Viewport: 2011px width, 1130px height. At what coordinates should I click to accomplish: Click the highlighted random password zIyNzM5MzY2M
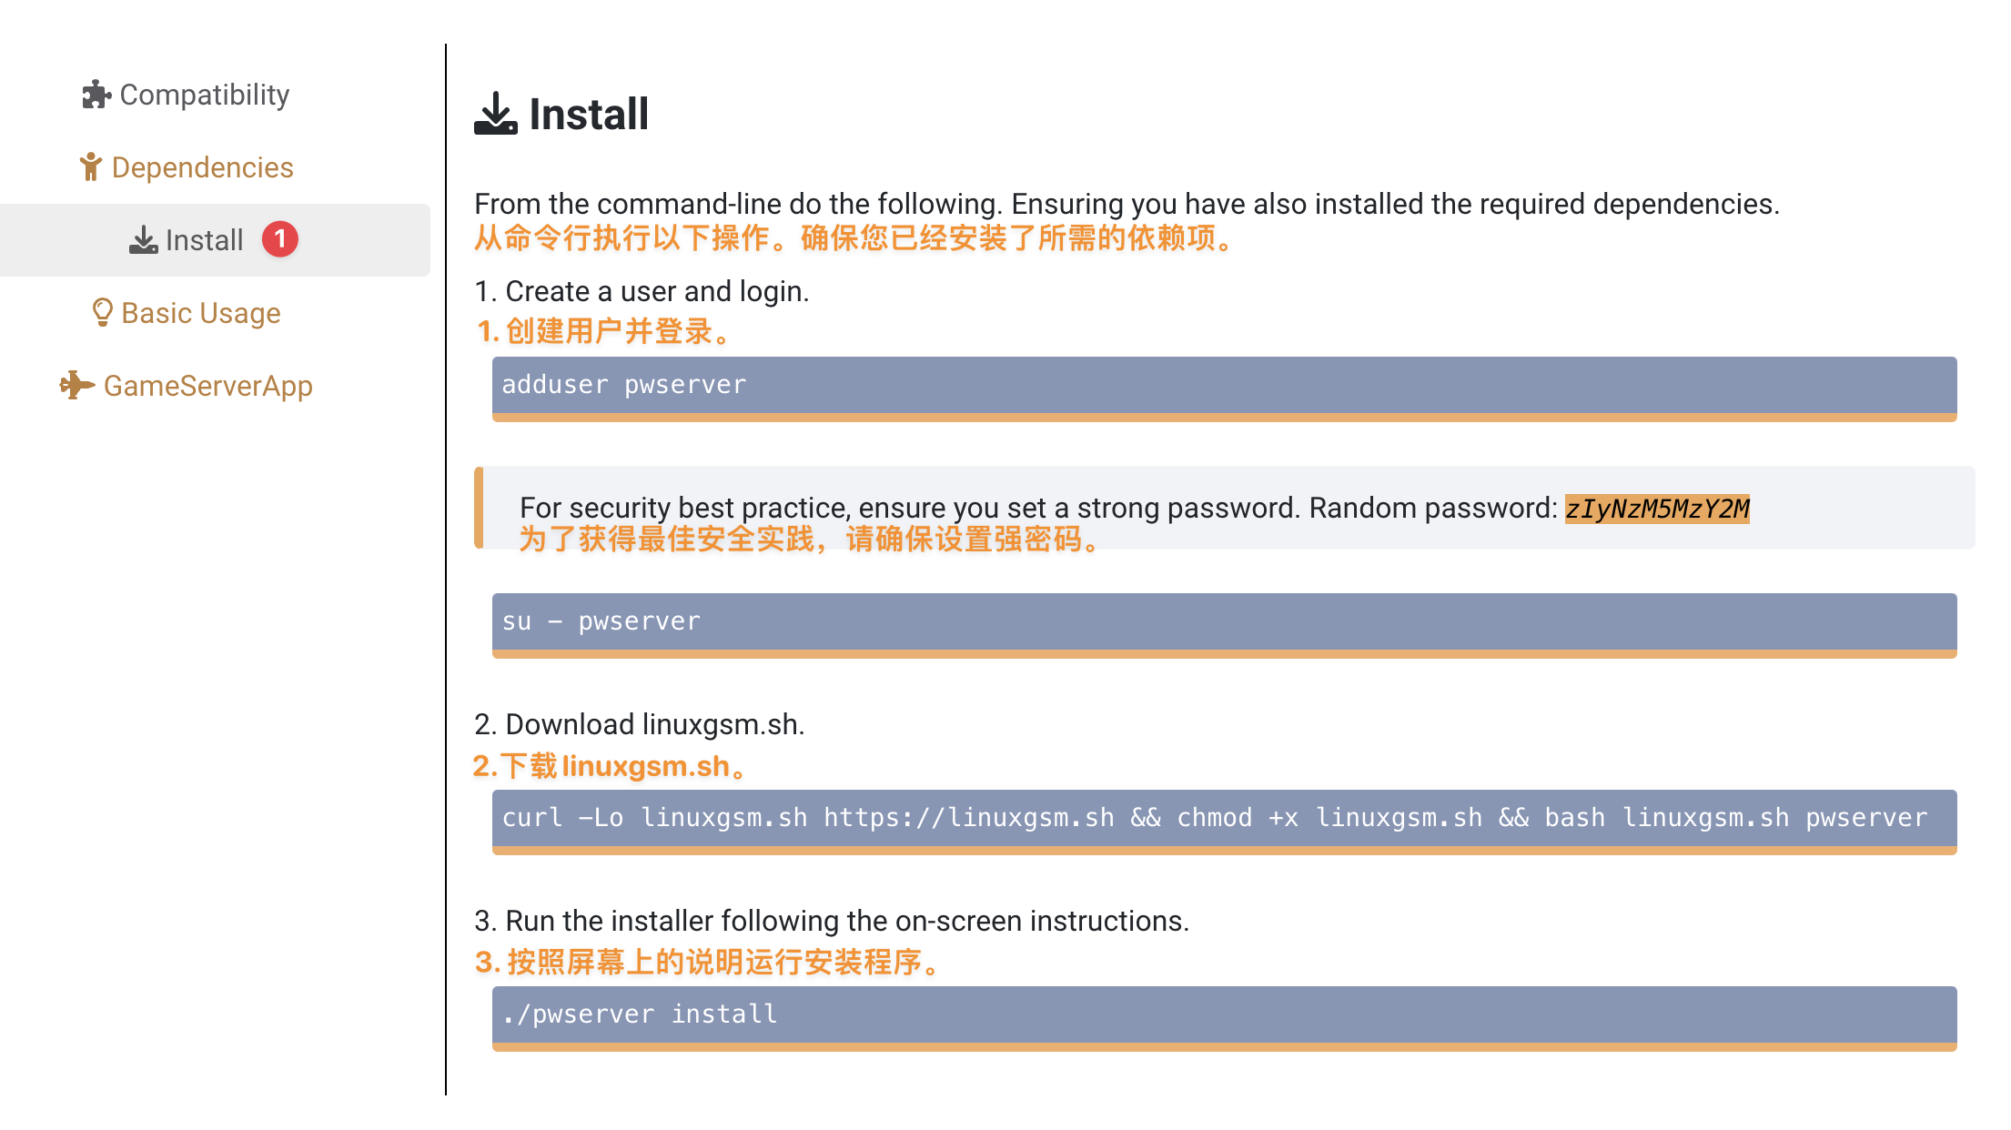coord(1658,510)
